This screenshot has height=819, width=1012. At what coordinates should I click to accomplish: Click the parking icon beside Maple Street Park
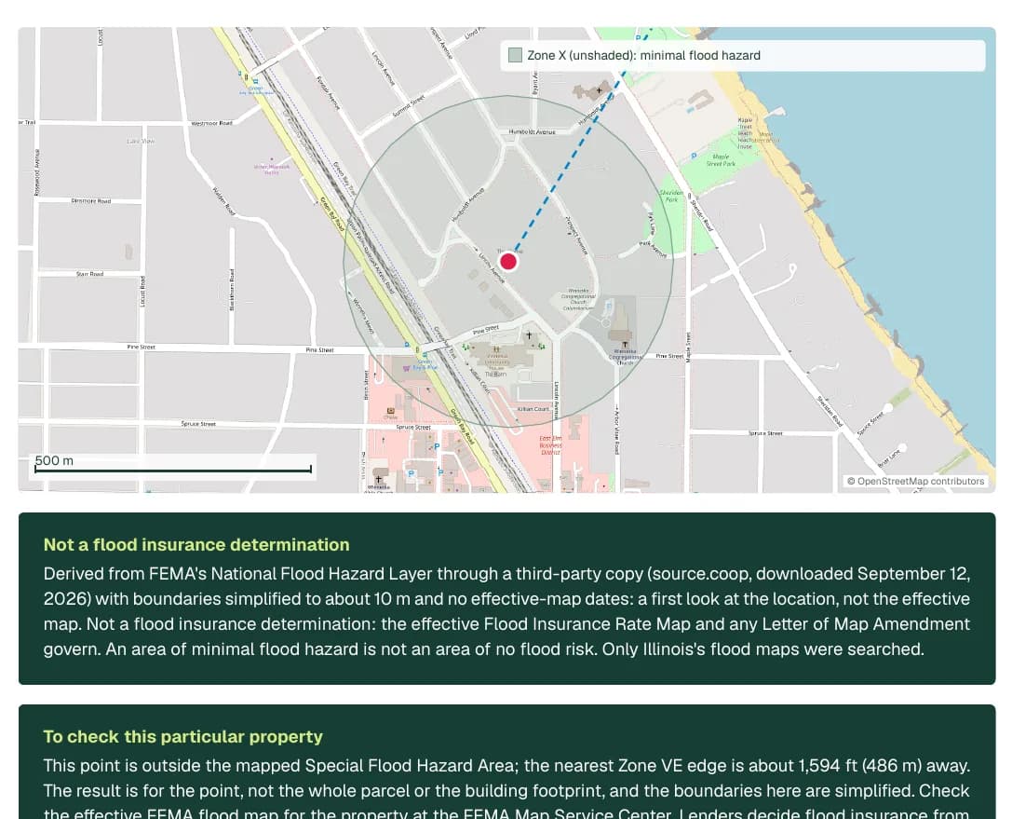coord(695,156)
